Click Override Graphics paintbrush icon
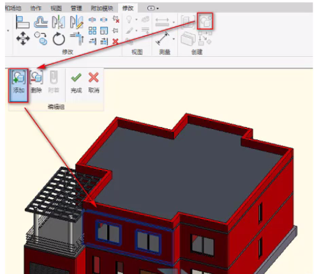314x274 pixels. click(130, 31)
